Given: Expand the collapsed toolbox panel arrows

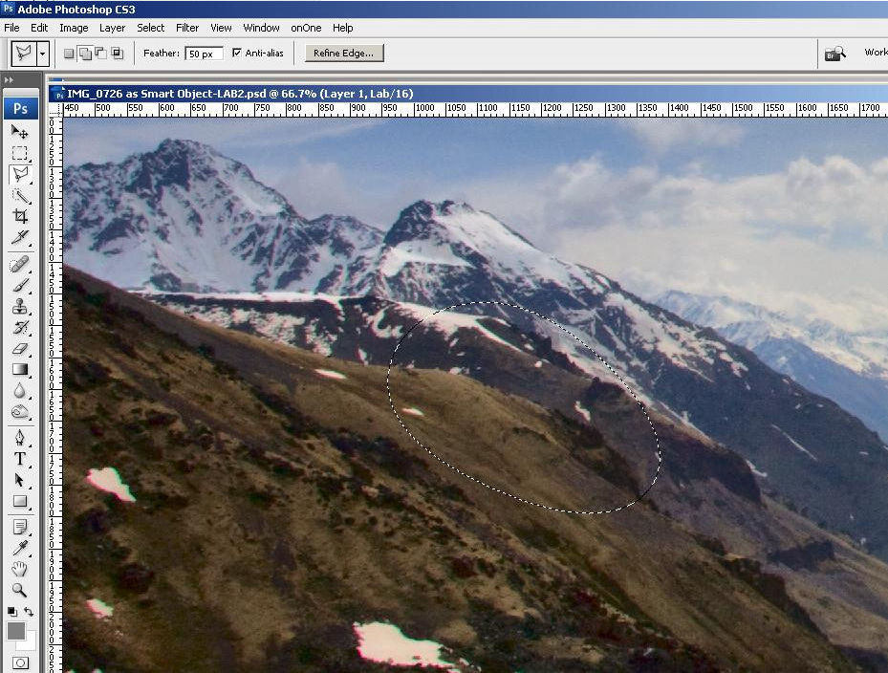Looking at the screenshot, I should click(10, 81).
